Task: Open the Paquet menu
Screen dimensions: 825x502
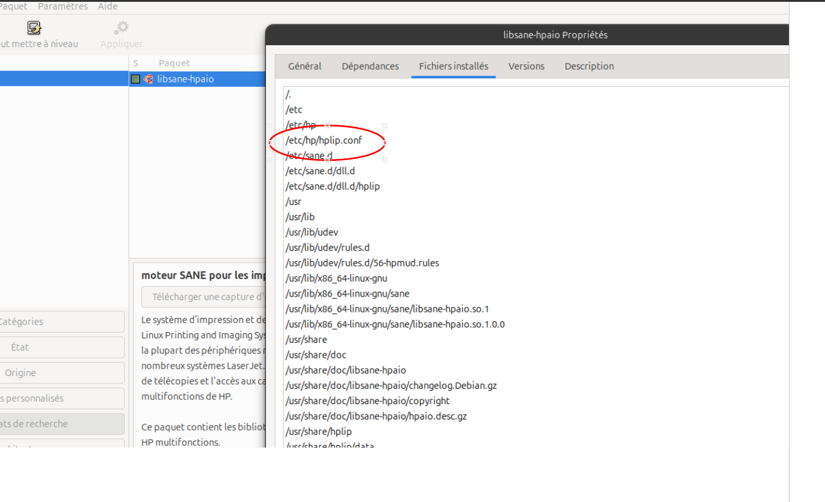Action: (x=13, y=6)
